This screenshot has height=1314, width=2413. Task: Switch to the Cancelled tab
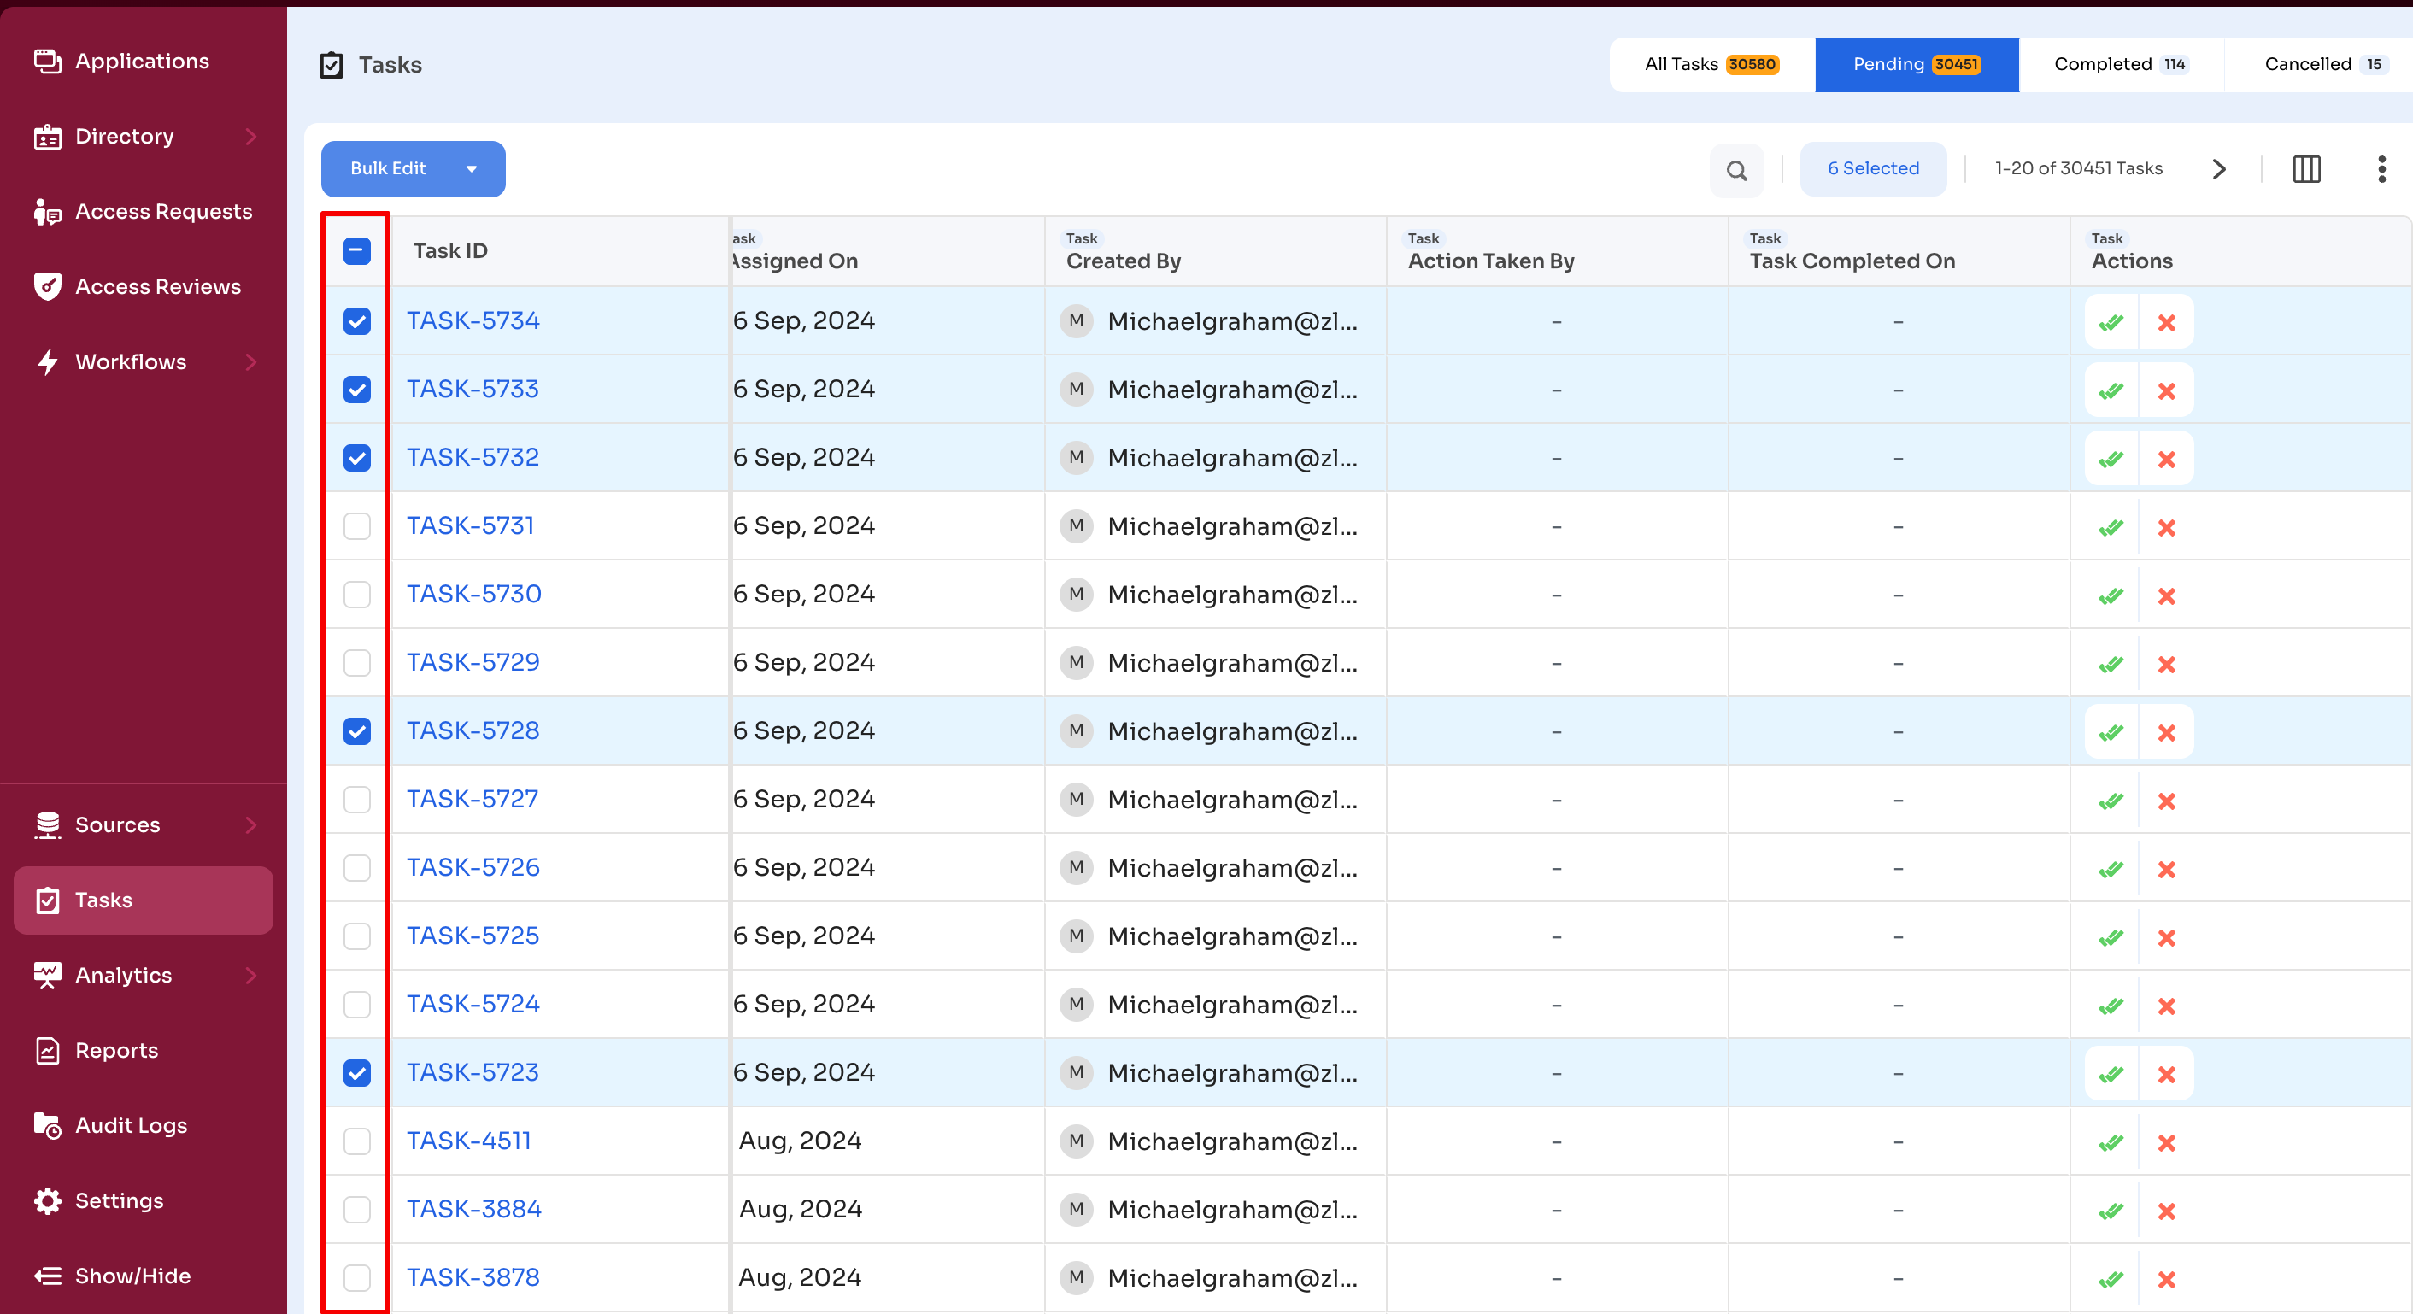[x=2322, y=64]
